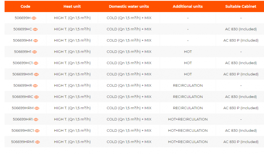The height and width of the screenshot is (154, 264).
Task: Click the Additional units column header
Action: (x=187, y=7)
